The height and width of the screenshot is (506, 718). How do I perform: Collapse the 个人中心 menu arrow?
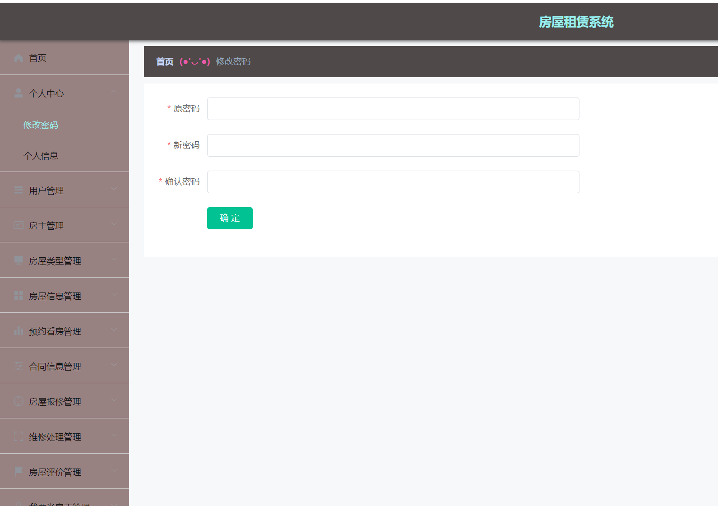(x=114, y=92)
